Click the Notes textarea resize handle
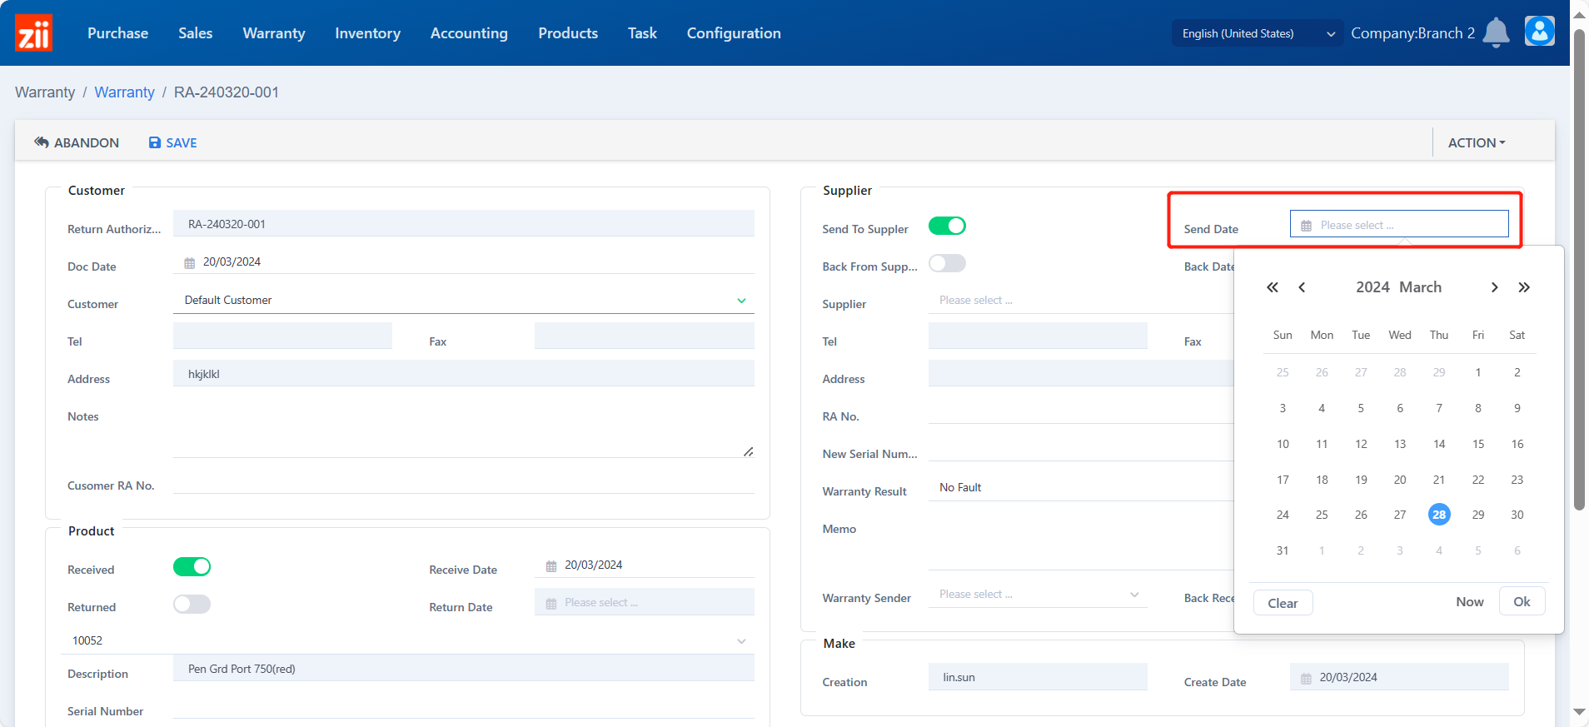 point(748,451)
